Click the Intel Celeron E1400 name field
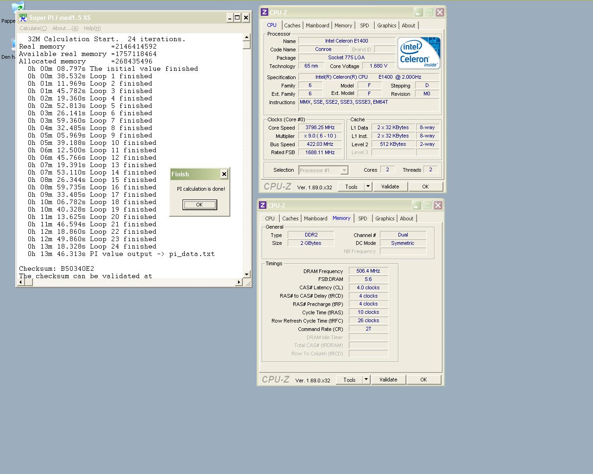The width and height of the screenshot is (593, 474). pos(347,41)
